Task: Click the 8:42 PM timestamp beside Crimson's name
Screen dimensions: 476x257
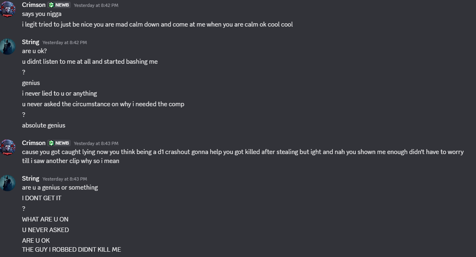Action: (96, 5)
